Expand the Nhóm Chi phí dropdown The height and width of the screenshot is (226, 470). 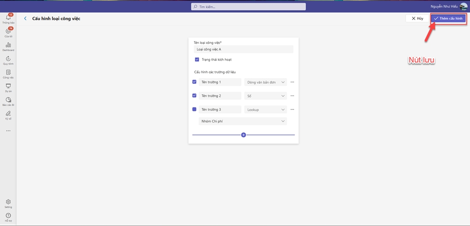242,121
